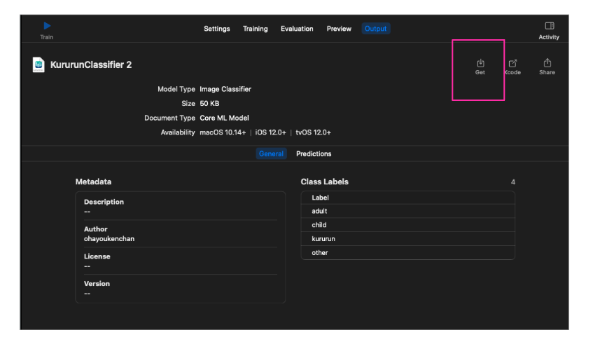593x342 pixels.
Task: Click the License field value
Action: (87, 266)
